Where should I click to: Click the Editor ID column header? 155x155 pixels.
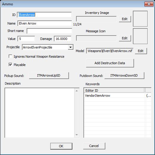point(114,91)
